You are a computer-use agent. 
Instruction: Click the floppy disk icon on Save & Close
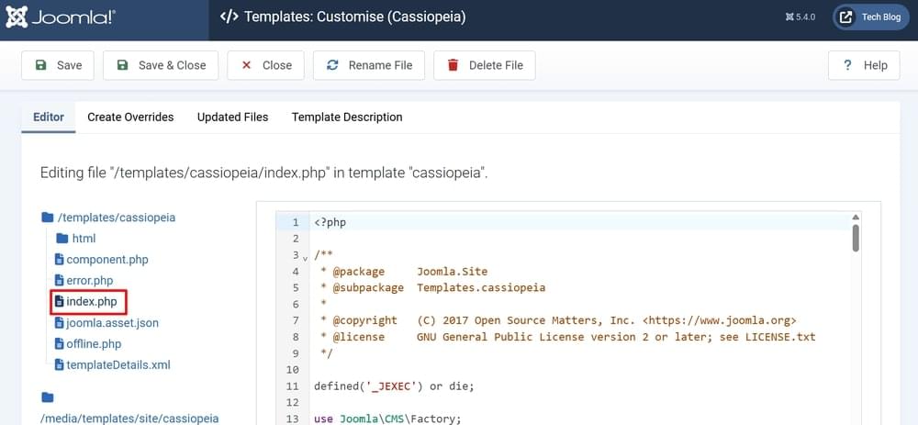[122, 65]
